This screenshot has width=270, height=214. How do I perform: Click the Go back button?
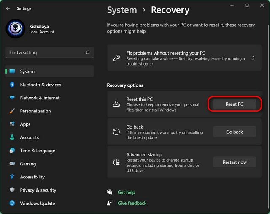point(235,132)
